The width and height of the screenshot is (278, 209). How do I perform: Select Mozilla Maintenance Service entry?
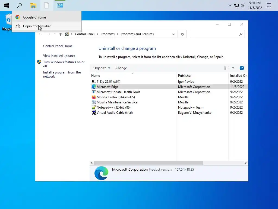tap(169, 102)
